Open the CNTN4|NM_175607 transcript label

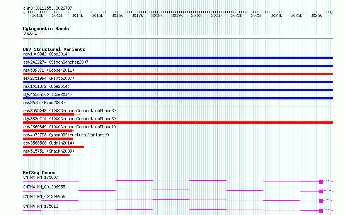(41, 177)
